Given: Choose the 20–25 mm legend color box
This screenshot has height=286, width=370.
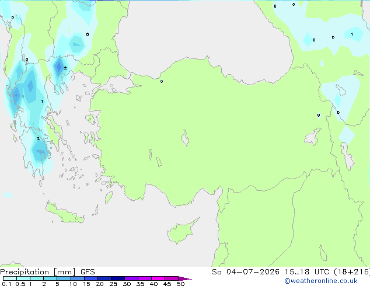Looking at the screenshot, I should [104, 278].
